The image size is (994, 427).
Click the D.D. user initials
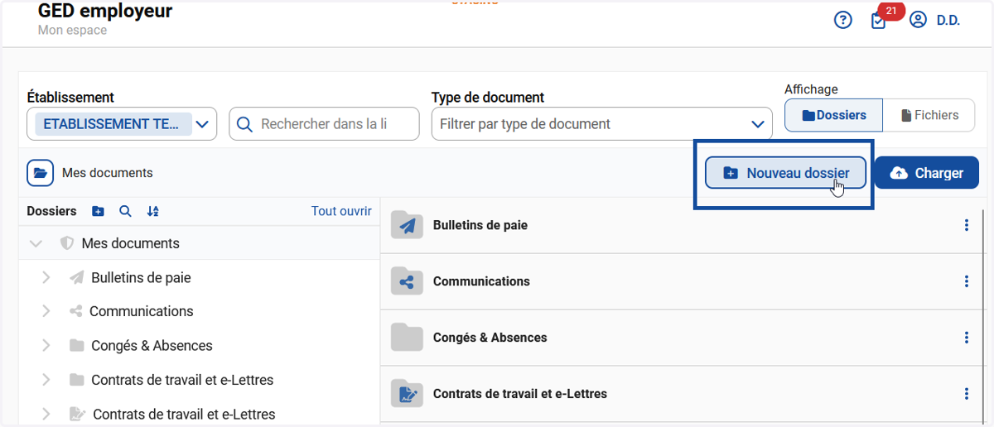tap(948, 21)
